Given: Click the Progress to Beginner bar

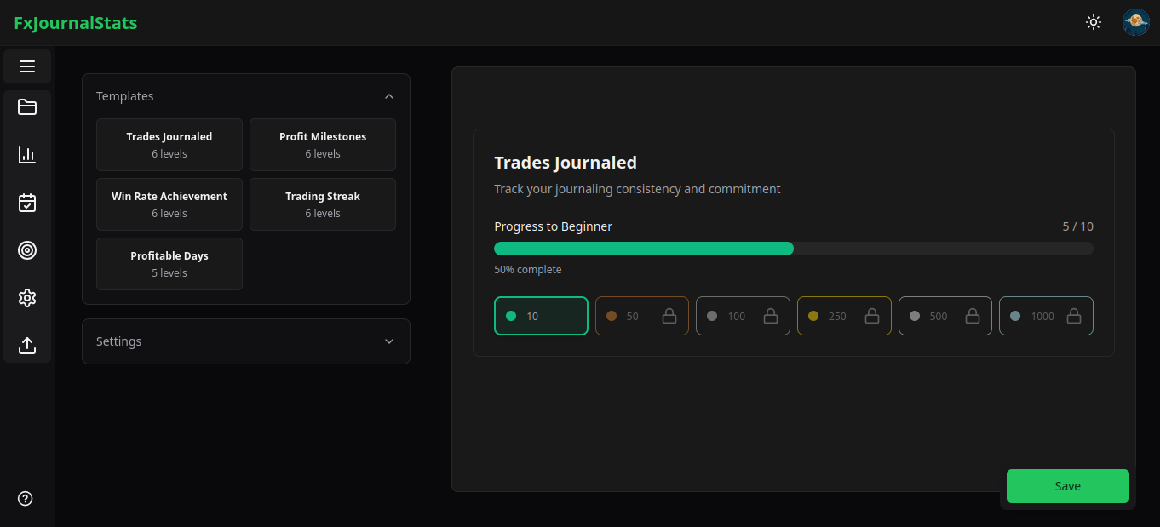Looking at the screenshot, I should point(793,249).
